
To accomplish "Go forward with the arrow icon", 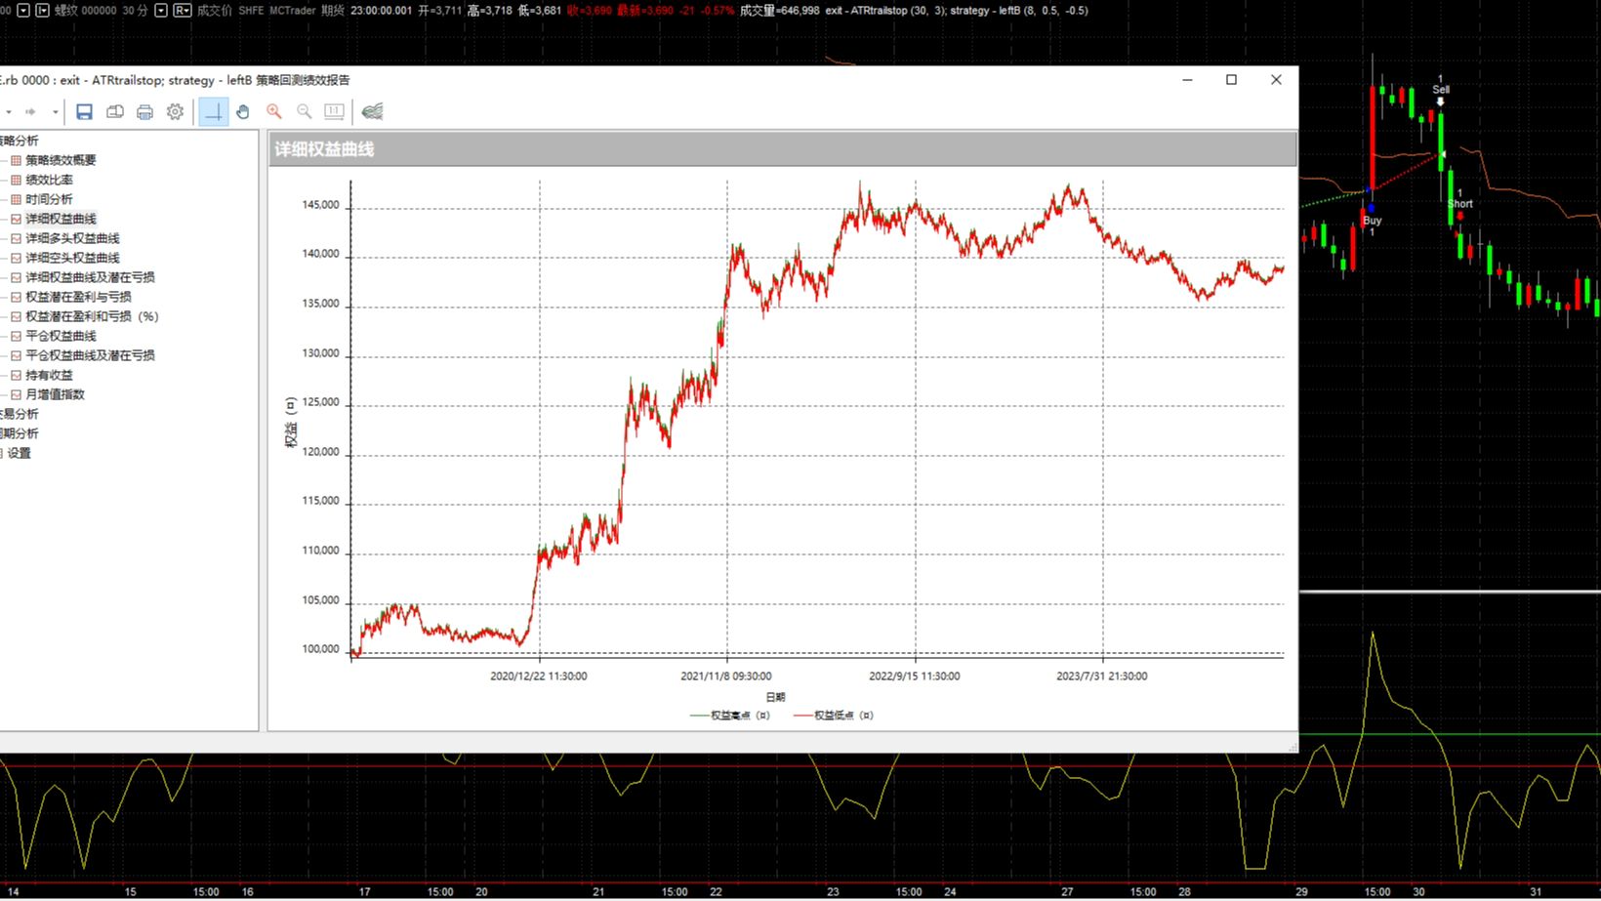I will (x=30, y=111).
